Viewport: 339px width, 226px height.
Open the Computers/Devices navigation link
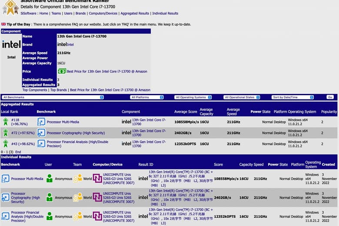coord(103,13)
